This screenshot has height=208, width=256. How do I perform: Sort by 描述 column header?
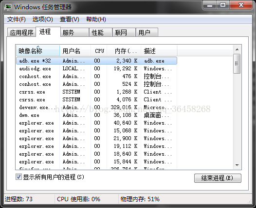tap(159, 51)
